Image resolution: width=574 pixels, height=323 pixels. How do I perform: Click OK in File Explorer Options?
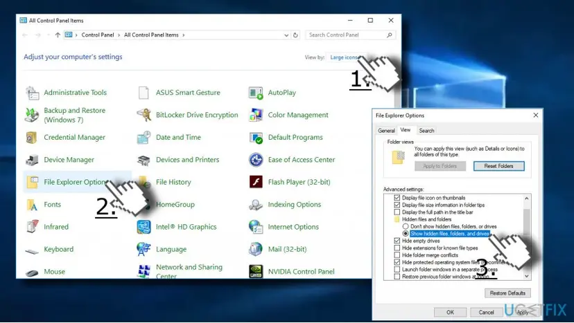pyautogui.click(x=450, y=313)
